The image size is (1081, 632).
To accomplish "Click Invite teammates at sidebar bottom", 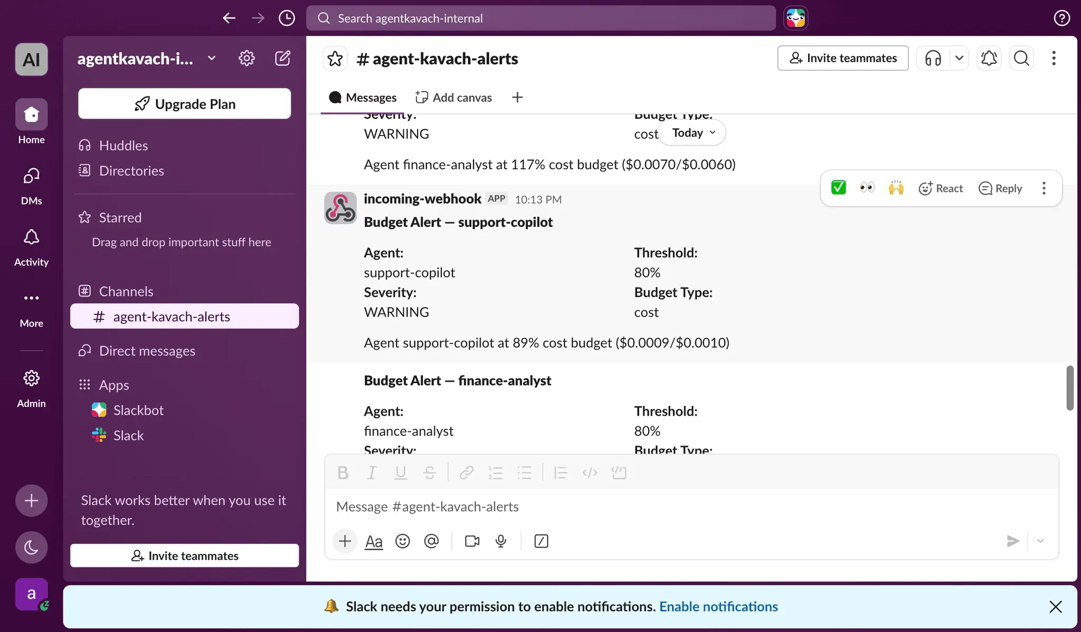I will (184, 556).
